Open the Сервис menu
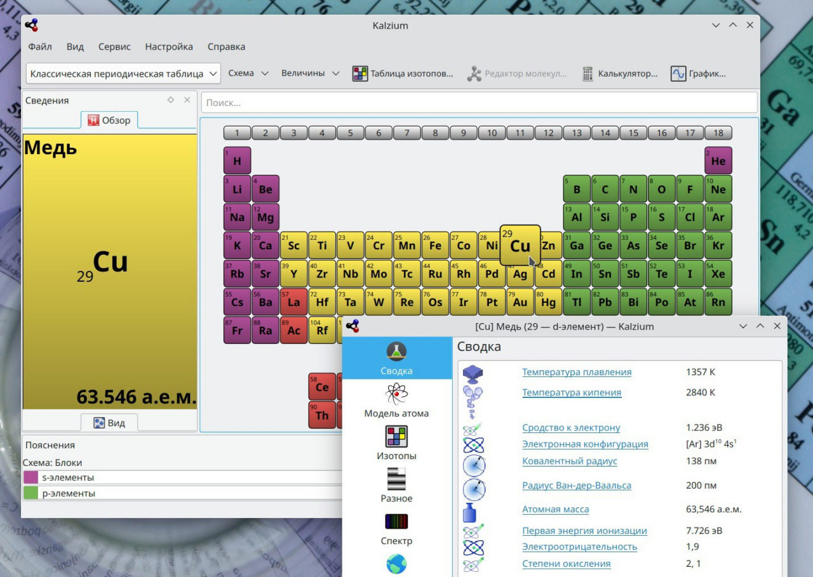The width and height of the screenshot is (813, 577). pyautogui.click(x=114, y=46)
